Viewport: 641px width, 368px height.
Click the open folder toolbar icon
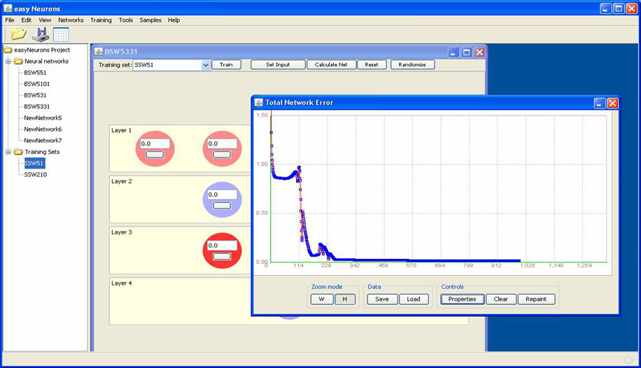point(18,34)
